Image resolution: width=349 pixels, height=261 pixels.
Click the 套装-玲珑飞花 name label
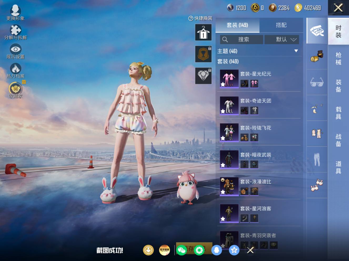tap(256, 128)
